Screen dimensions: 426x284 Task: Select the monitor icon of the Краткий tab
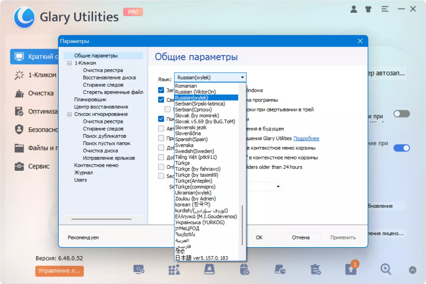(19, 57)
